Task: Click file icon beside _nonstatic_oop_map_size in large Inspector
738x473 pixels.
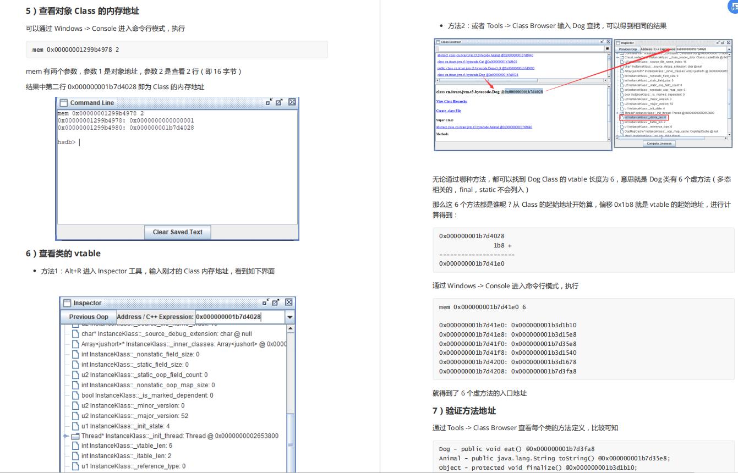Action: click(76, 385)
